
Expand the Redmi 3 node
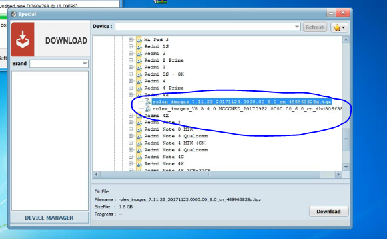pos(131,67)
